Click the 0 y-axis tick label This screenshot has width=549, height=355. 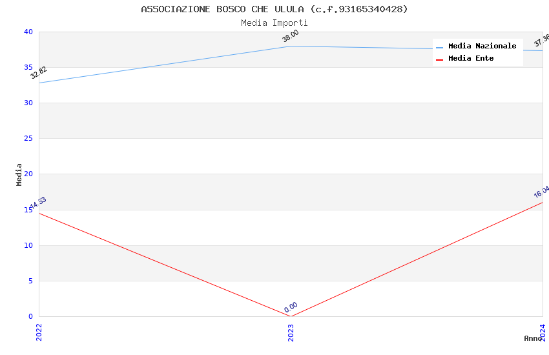[31, 316]
